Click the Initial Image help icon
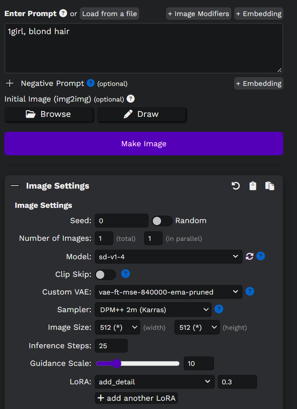Image resolution: width=297 pixels, height=409 pixels. (x=130, y=99)
